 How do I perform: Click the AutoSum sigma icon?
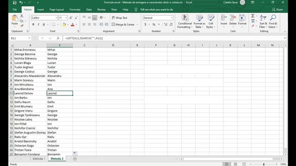[x=253, y=16]
